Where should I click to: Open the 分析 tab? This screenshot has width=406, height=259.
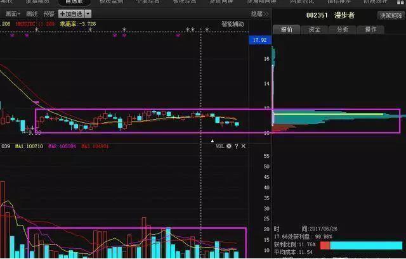point(343,29)
